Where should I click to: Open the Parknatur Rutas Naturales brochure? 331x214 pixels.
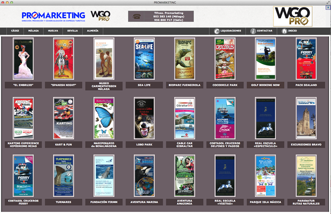tap(306, 175)
